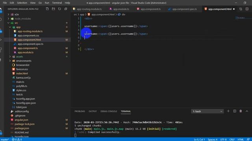The width and height of the screenshot is (252, 141).
Task: Open the Terminal menu
Action: (x=57, y=3)
